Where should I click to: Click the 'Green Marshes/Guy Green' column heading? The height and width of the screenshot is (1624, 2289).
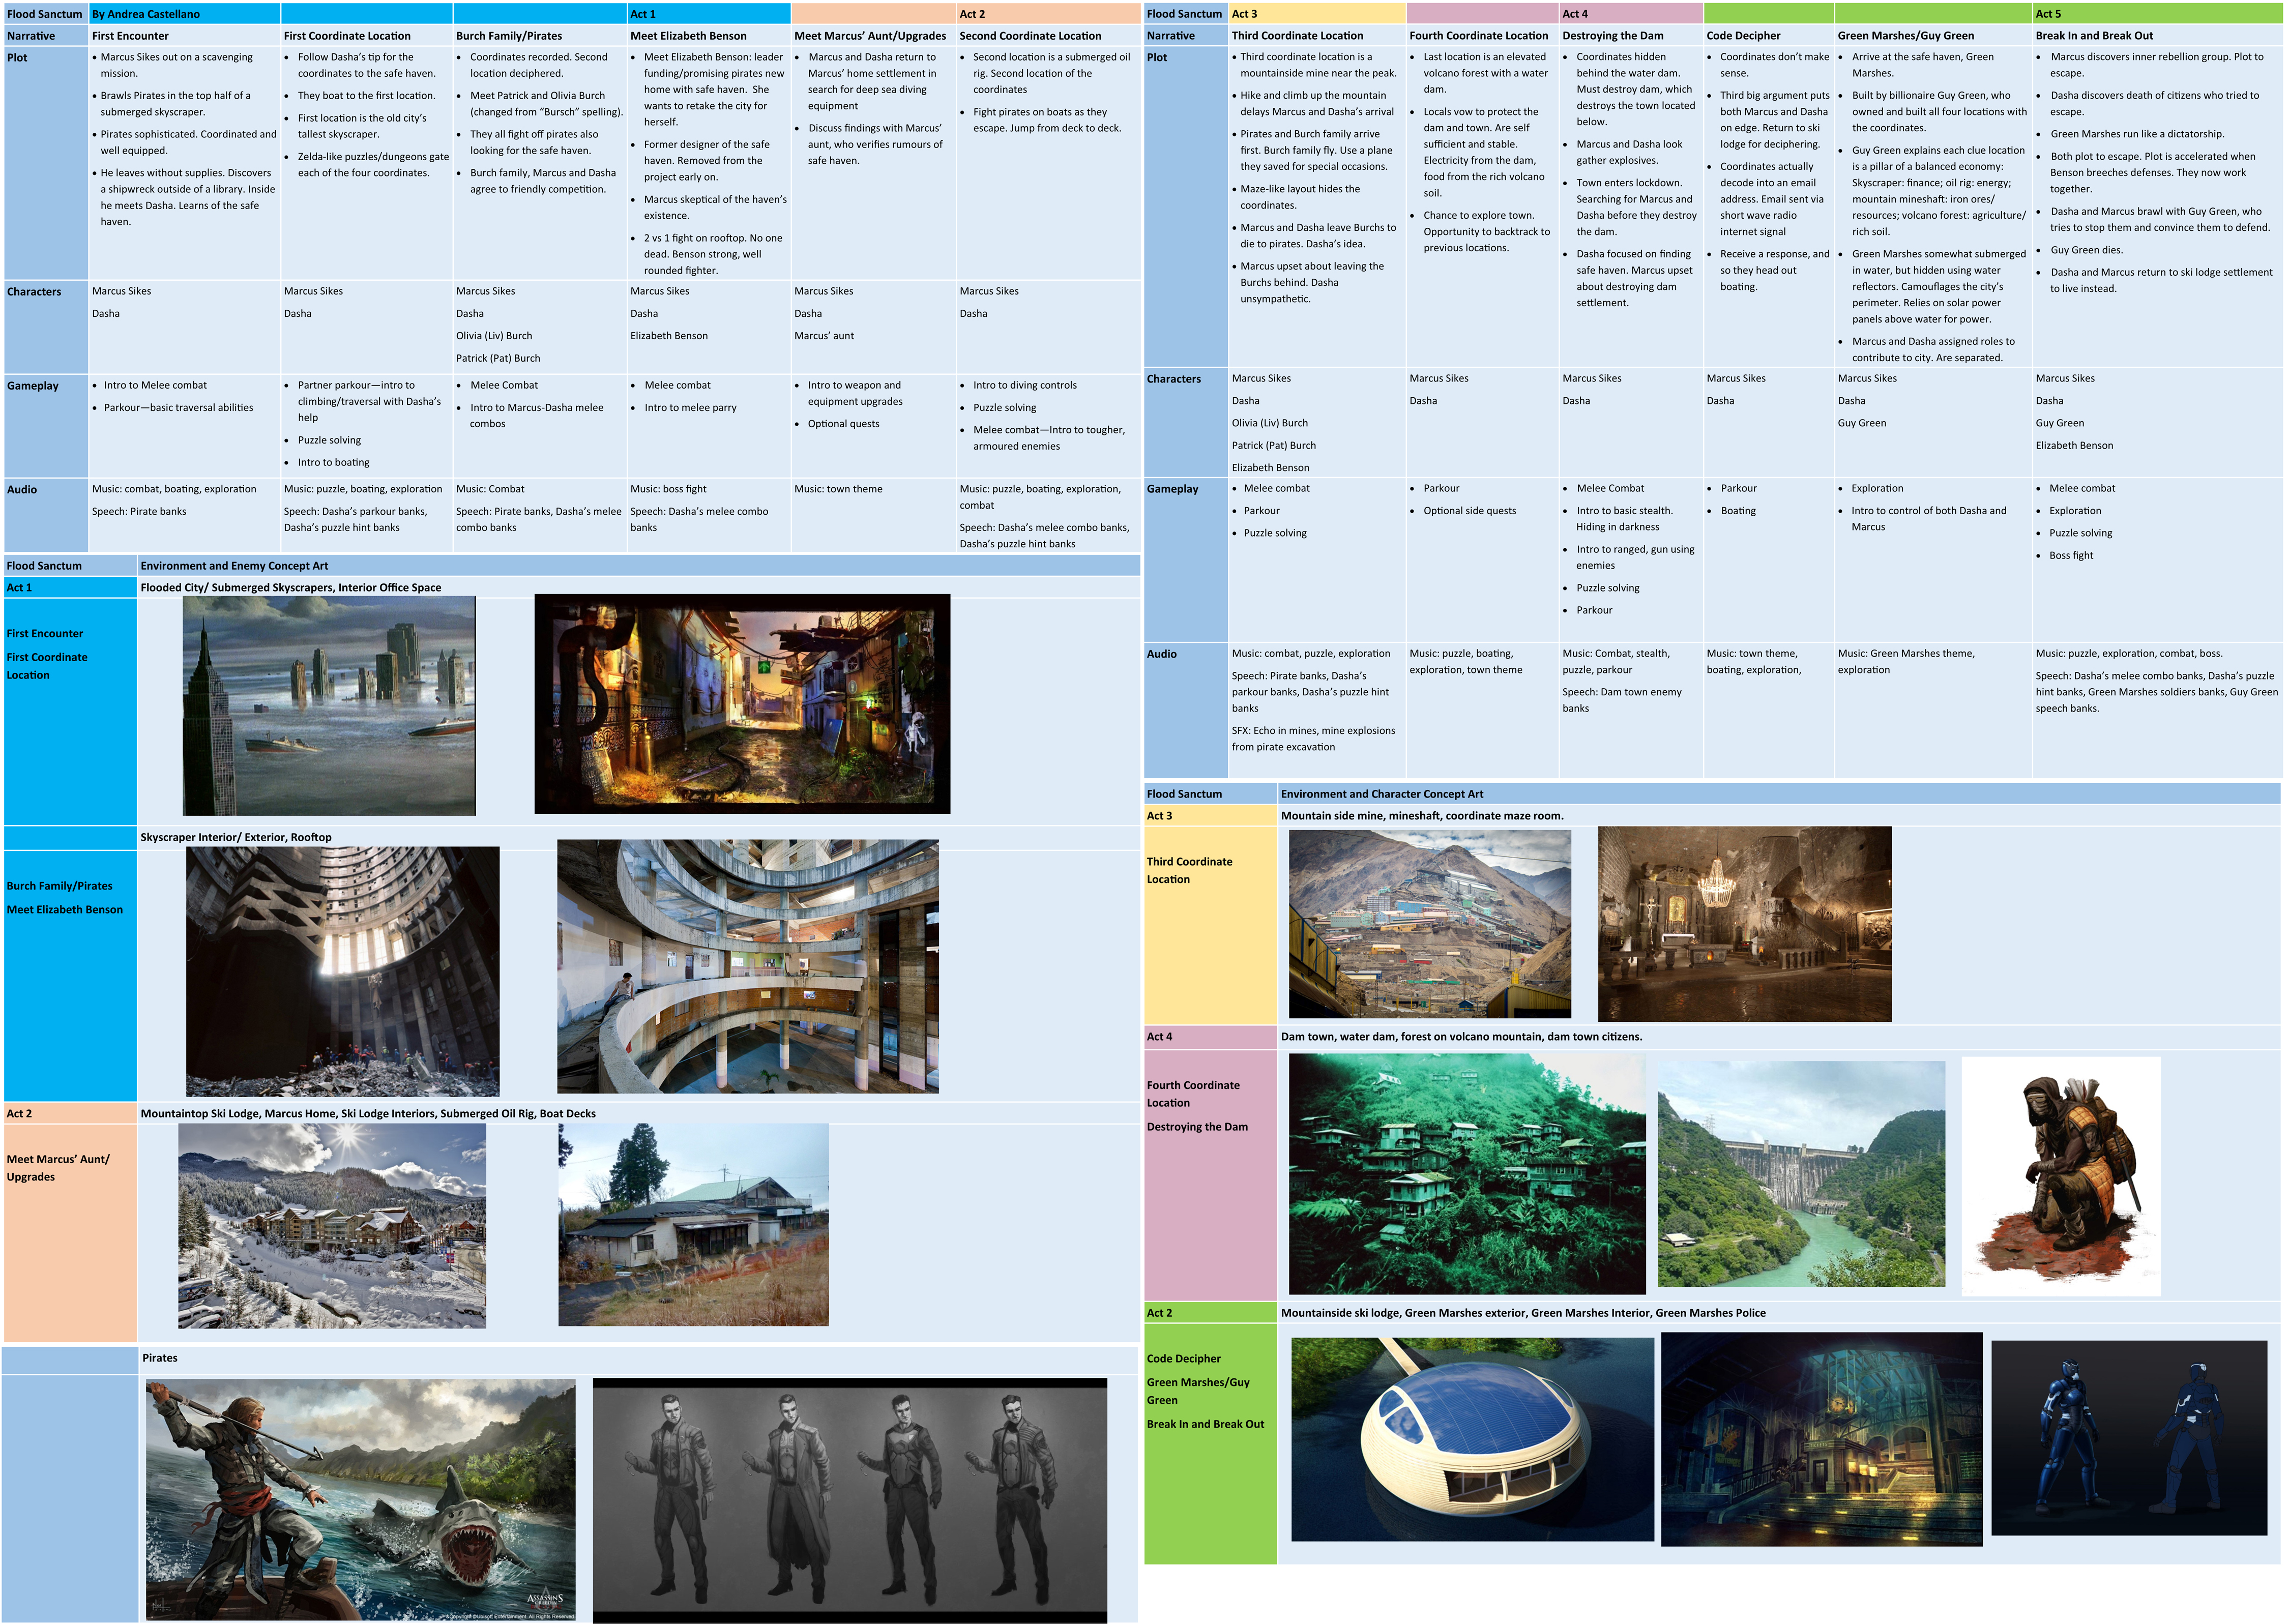1905,36
